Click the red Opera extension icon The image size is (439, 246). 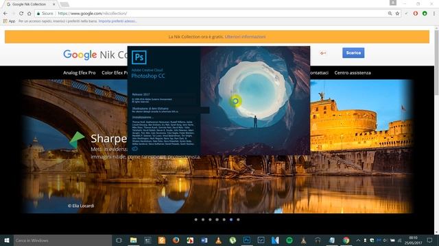coord(416,14)
